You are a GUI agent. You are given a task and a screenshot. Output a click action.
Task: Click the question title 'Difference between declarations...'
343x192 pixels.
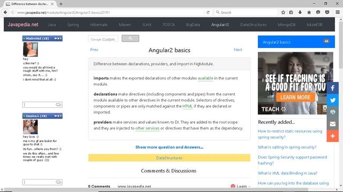coord(153,64)
